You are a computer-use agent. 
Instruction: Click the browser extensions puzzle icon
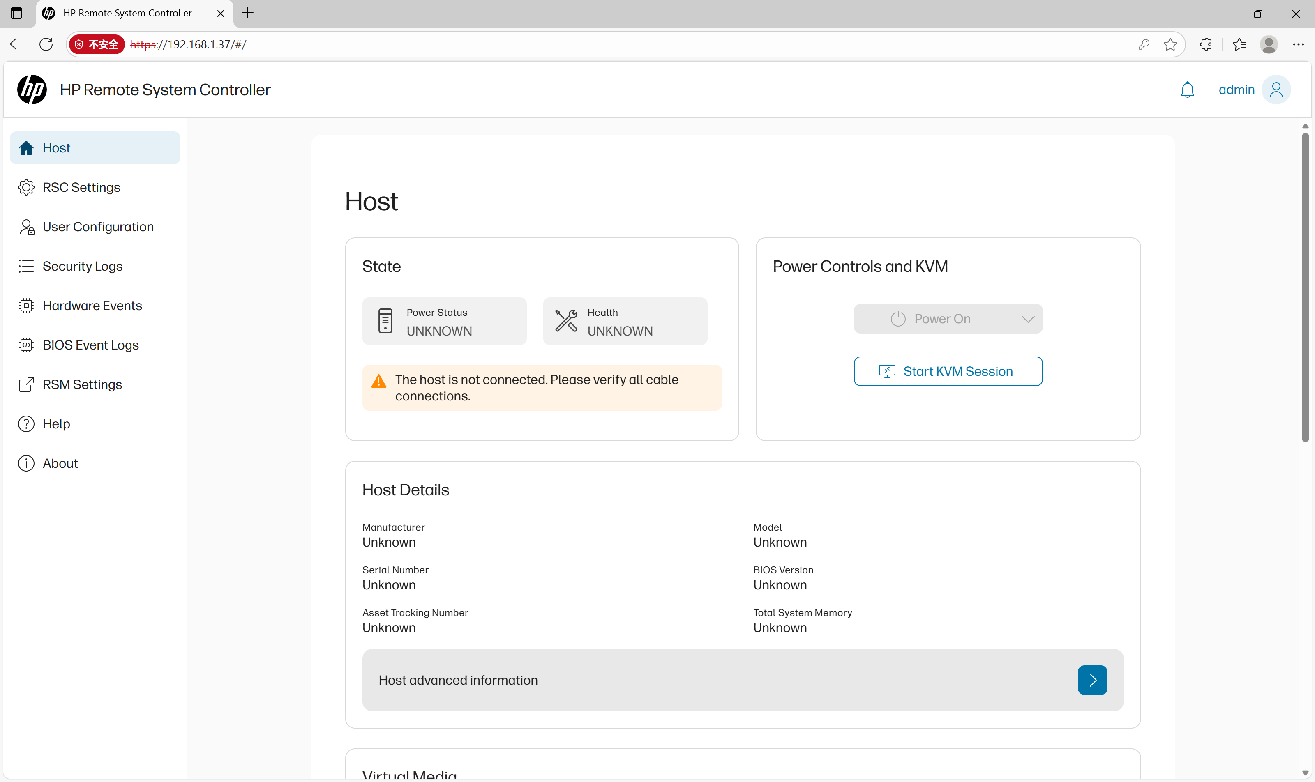point(1206,44)
